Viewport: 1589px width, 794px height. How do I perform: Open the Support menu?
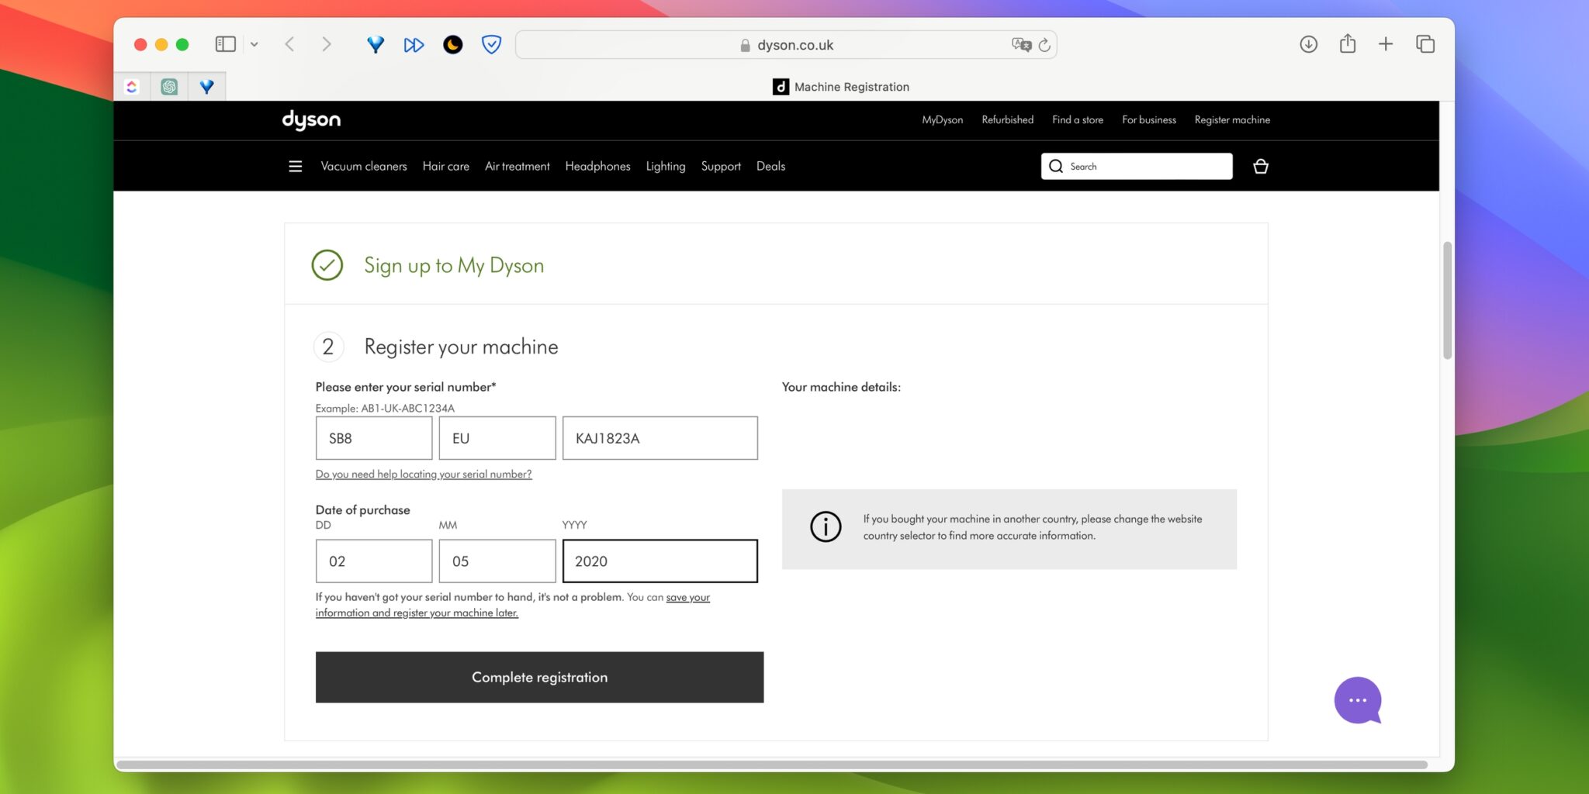point(721,166)
